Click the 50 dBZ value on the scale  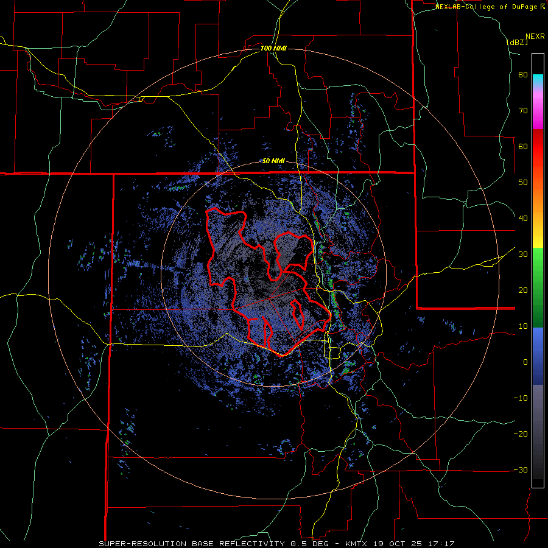[x=523, y=183]
